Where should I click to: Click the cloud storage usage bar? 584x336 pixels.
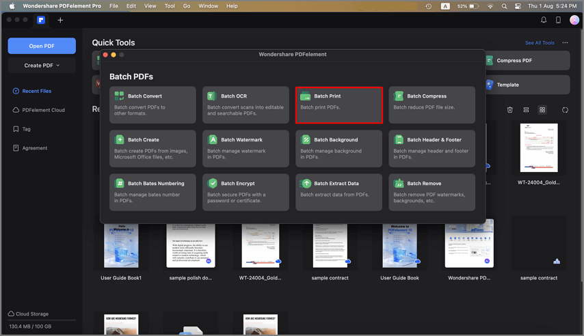pos(42,320)
